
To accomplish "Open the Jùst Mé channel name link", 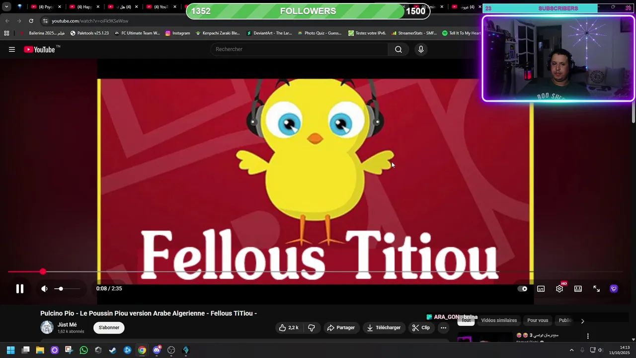I will click(x=67, y=325).
